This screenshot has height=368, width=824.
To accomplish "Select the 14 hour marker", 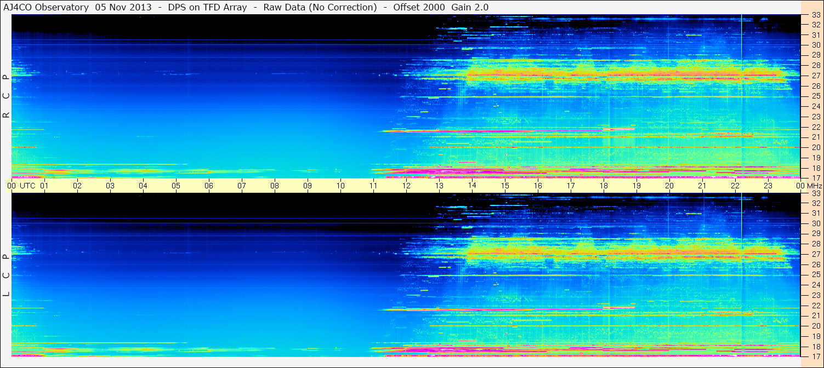I will coord(472,186).
